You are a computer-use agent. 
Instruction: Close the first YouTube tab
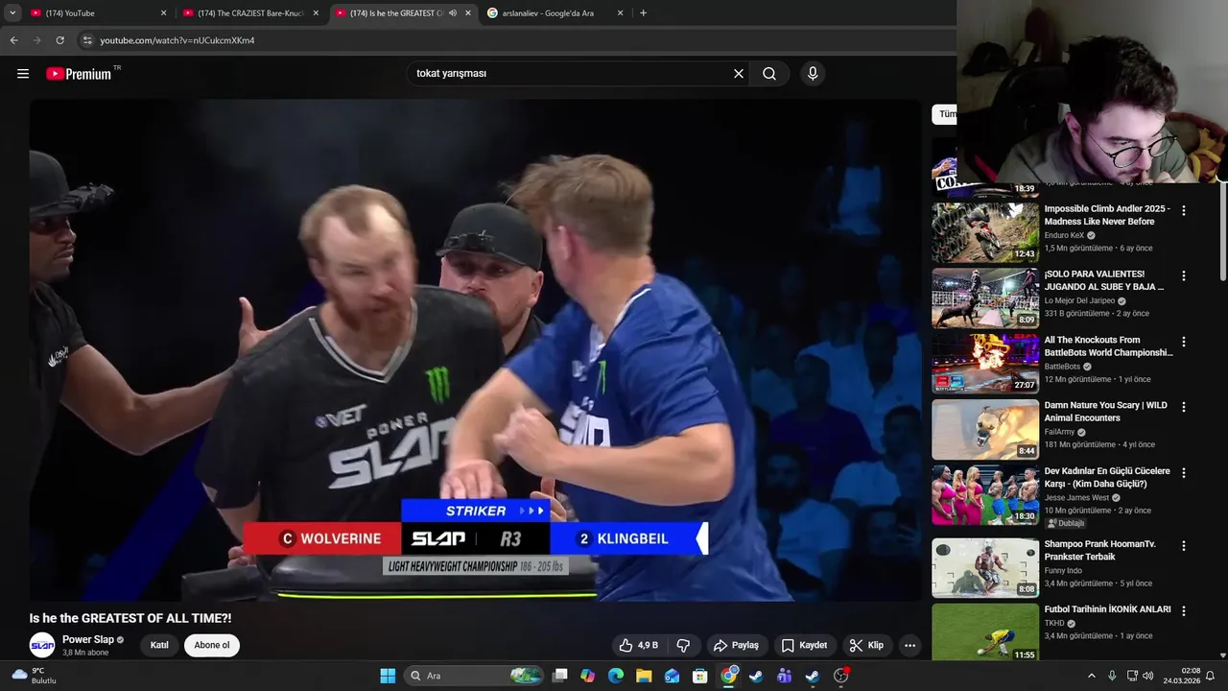(x=163, y=13)
